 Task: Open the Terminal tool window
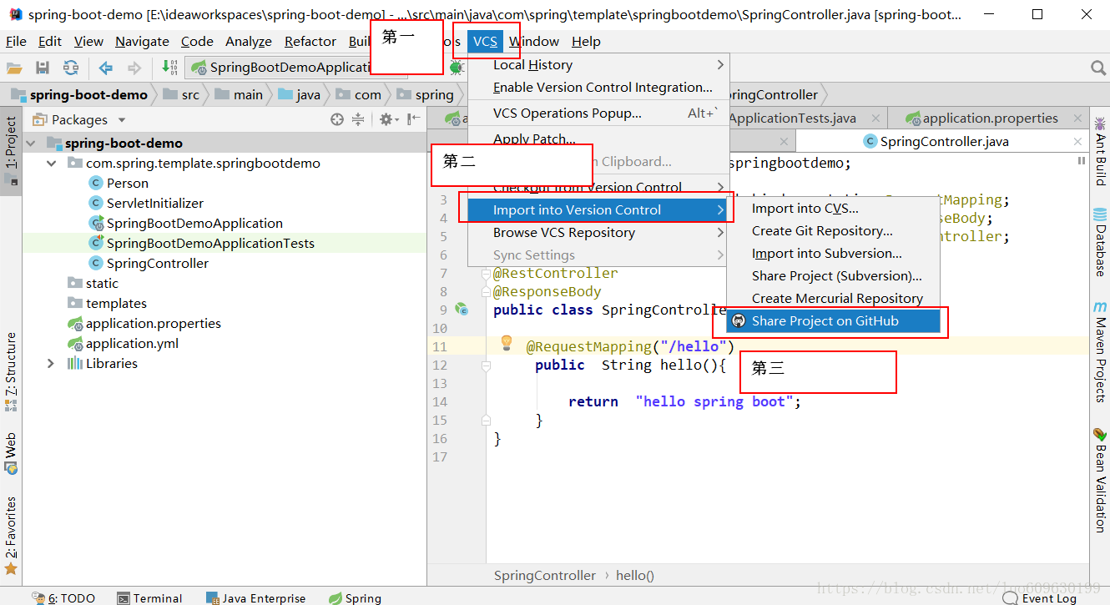pyautogui.click(x=149, y=597)
